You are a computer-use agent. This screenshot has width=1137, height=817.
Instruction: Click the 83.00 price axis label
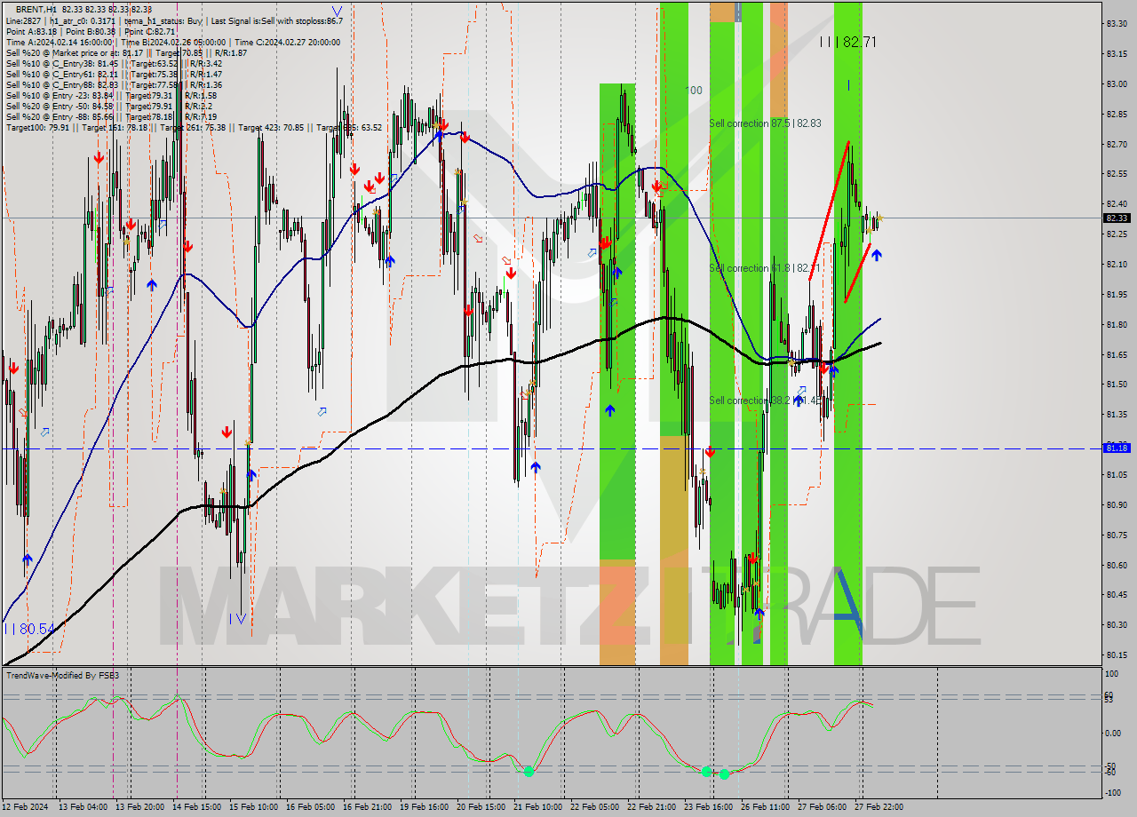point(1117,83)
